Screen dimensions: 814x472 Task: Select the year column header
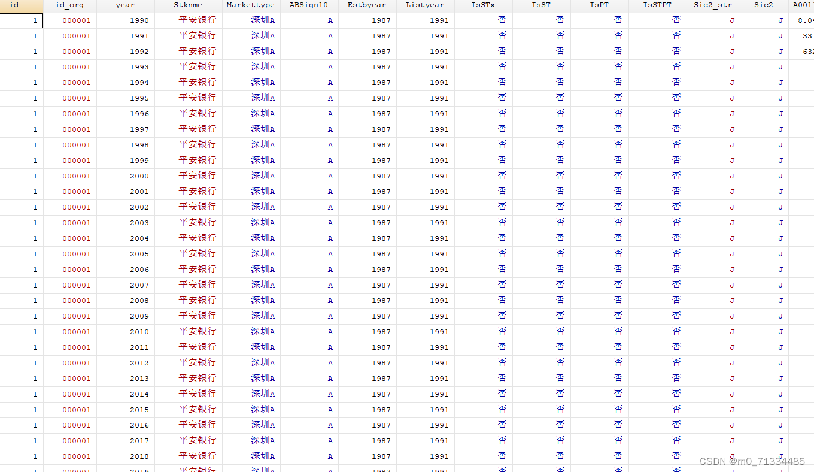click(x=125, y=5)
